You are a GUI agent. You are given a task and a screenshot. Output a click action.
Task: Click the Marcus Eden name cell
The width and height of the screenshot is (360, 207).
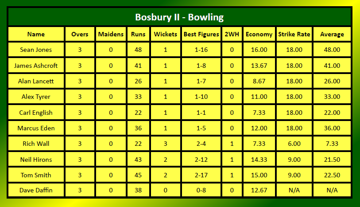coord(36,128)
